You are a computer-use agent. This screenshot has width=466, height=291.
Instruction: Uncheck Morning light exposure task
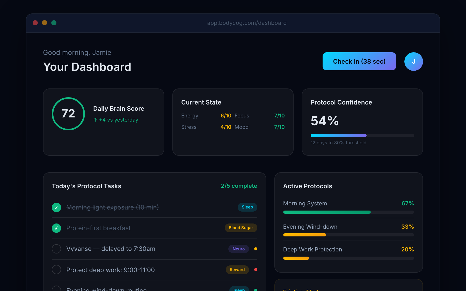[x=56, y=207]
